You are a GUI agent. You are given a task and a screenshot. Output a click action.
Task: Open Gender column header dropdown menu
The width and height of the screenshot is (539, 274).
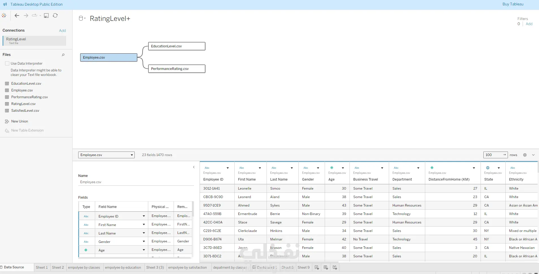click(x=318, y=168)
